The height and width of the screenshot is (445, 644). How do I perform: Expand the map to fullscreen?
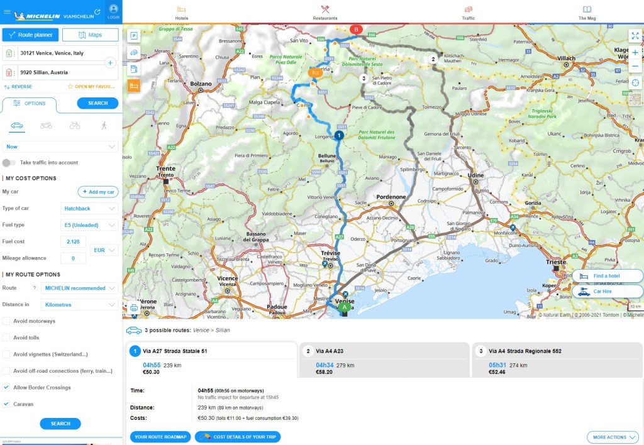click(x=635, y=36)
